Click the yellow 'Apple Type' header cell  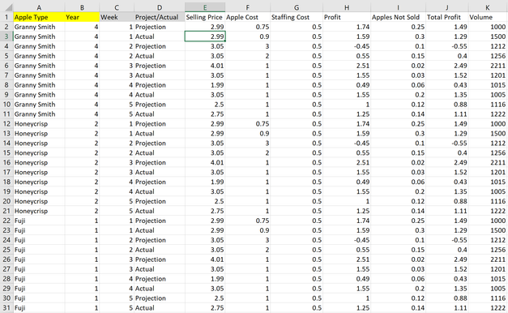[39, 17]
